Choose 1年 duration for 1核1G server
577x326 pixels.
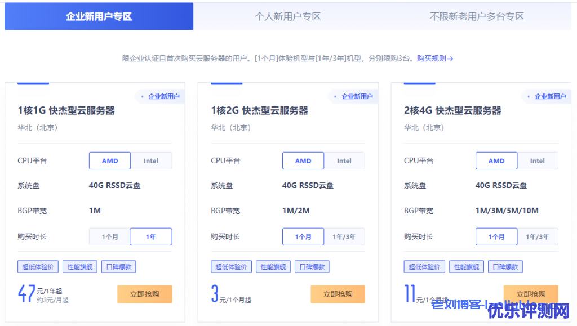pyautogui.click(x=151, y=237)
